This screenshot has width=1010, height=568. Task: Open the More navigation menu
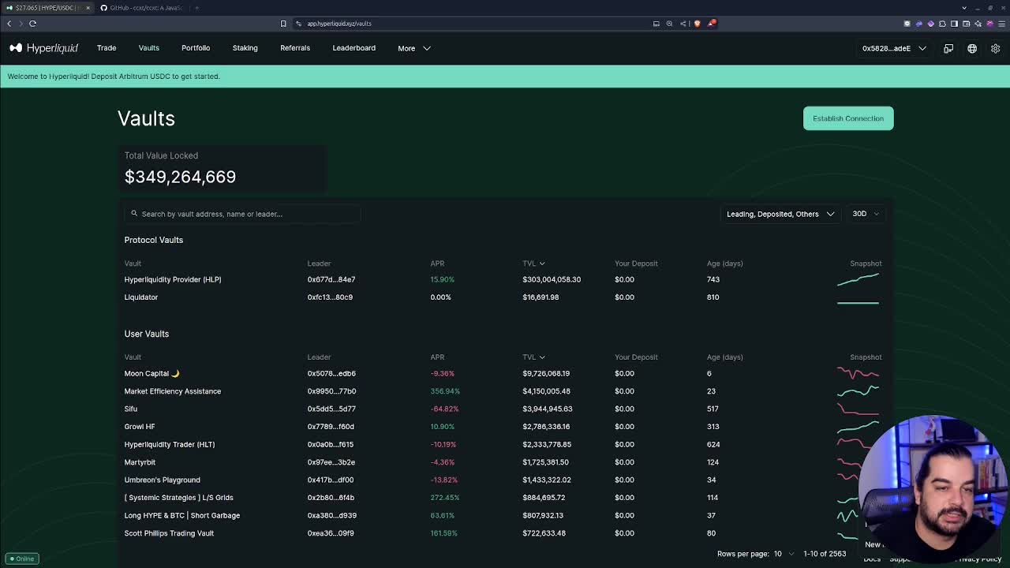[x=413, y=48]
